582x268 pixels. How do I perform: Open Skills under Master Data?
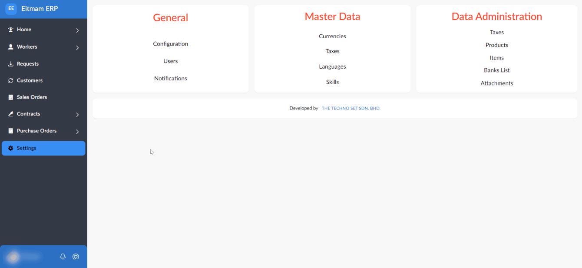(332, 82)
